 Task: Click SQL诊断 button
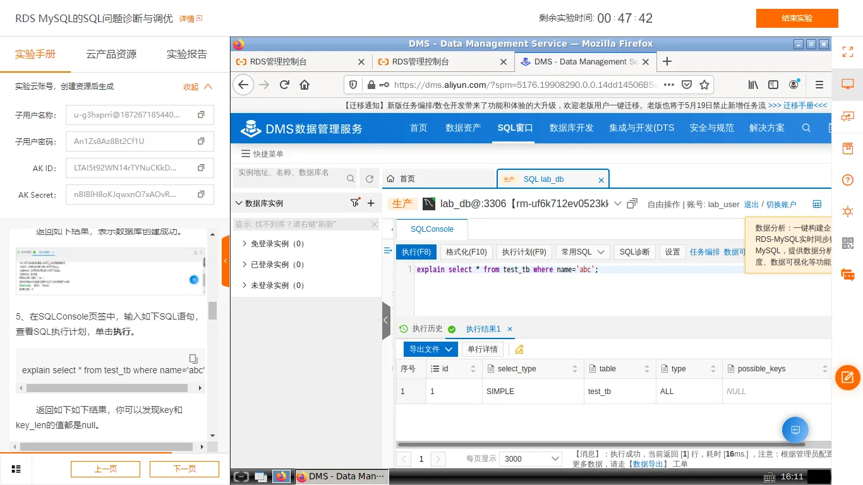[x=634, y=251]
